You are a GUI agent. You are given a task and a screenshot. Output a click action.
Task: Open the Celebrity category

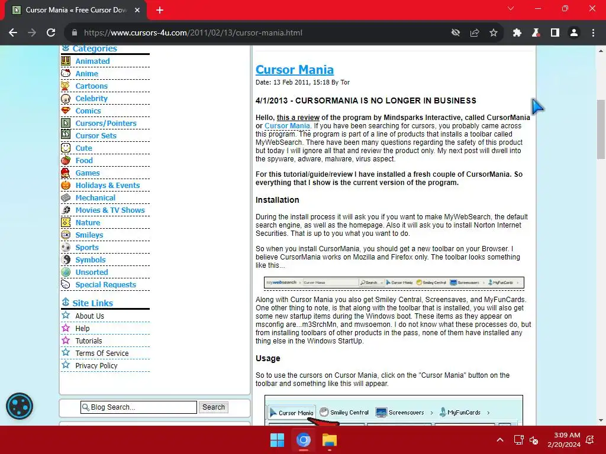(x=92, y=99)
